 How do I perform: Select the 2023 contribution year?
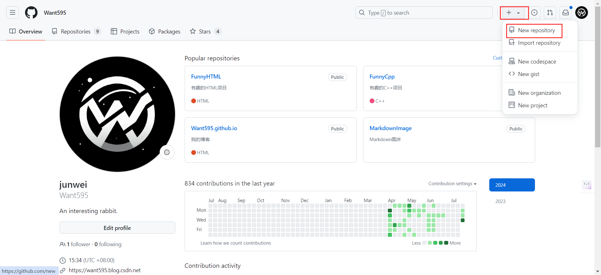pos(500,201)
